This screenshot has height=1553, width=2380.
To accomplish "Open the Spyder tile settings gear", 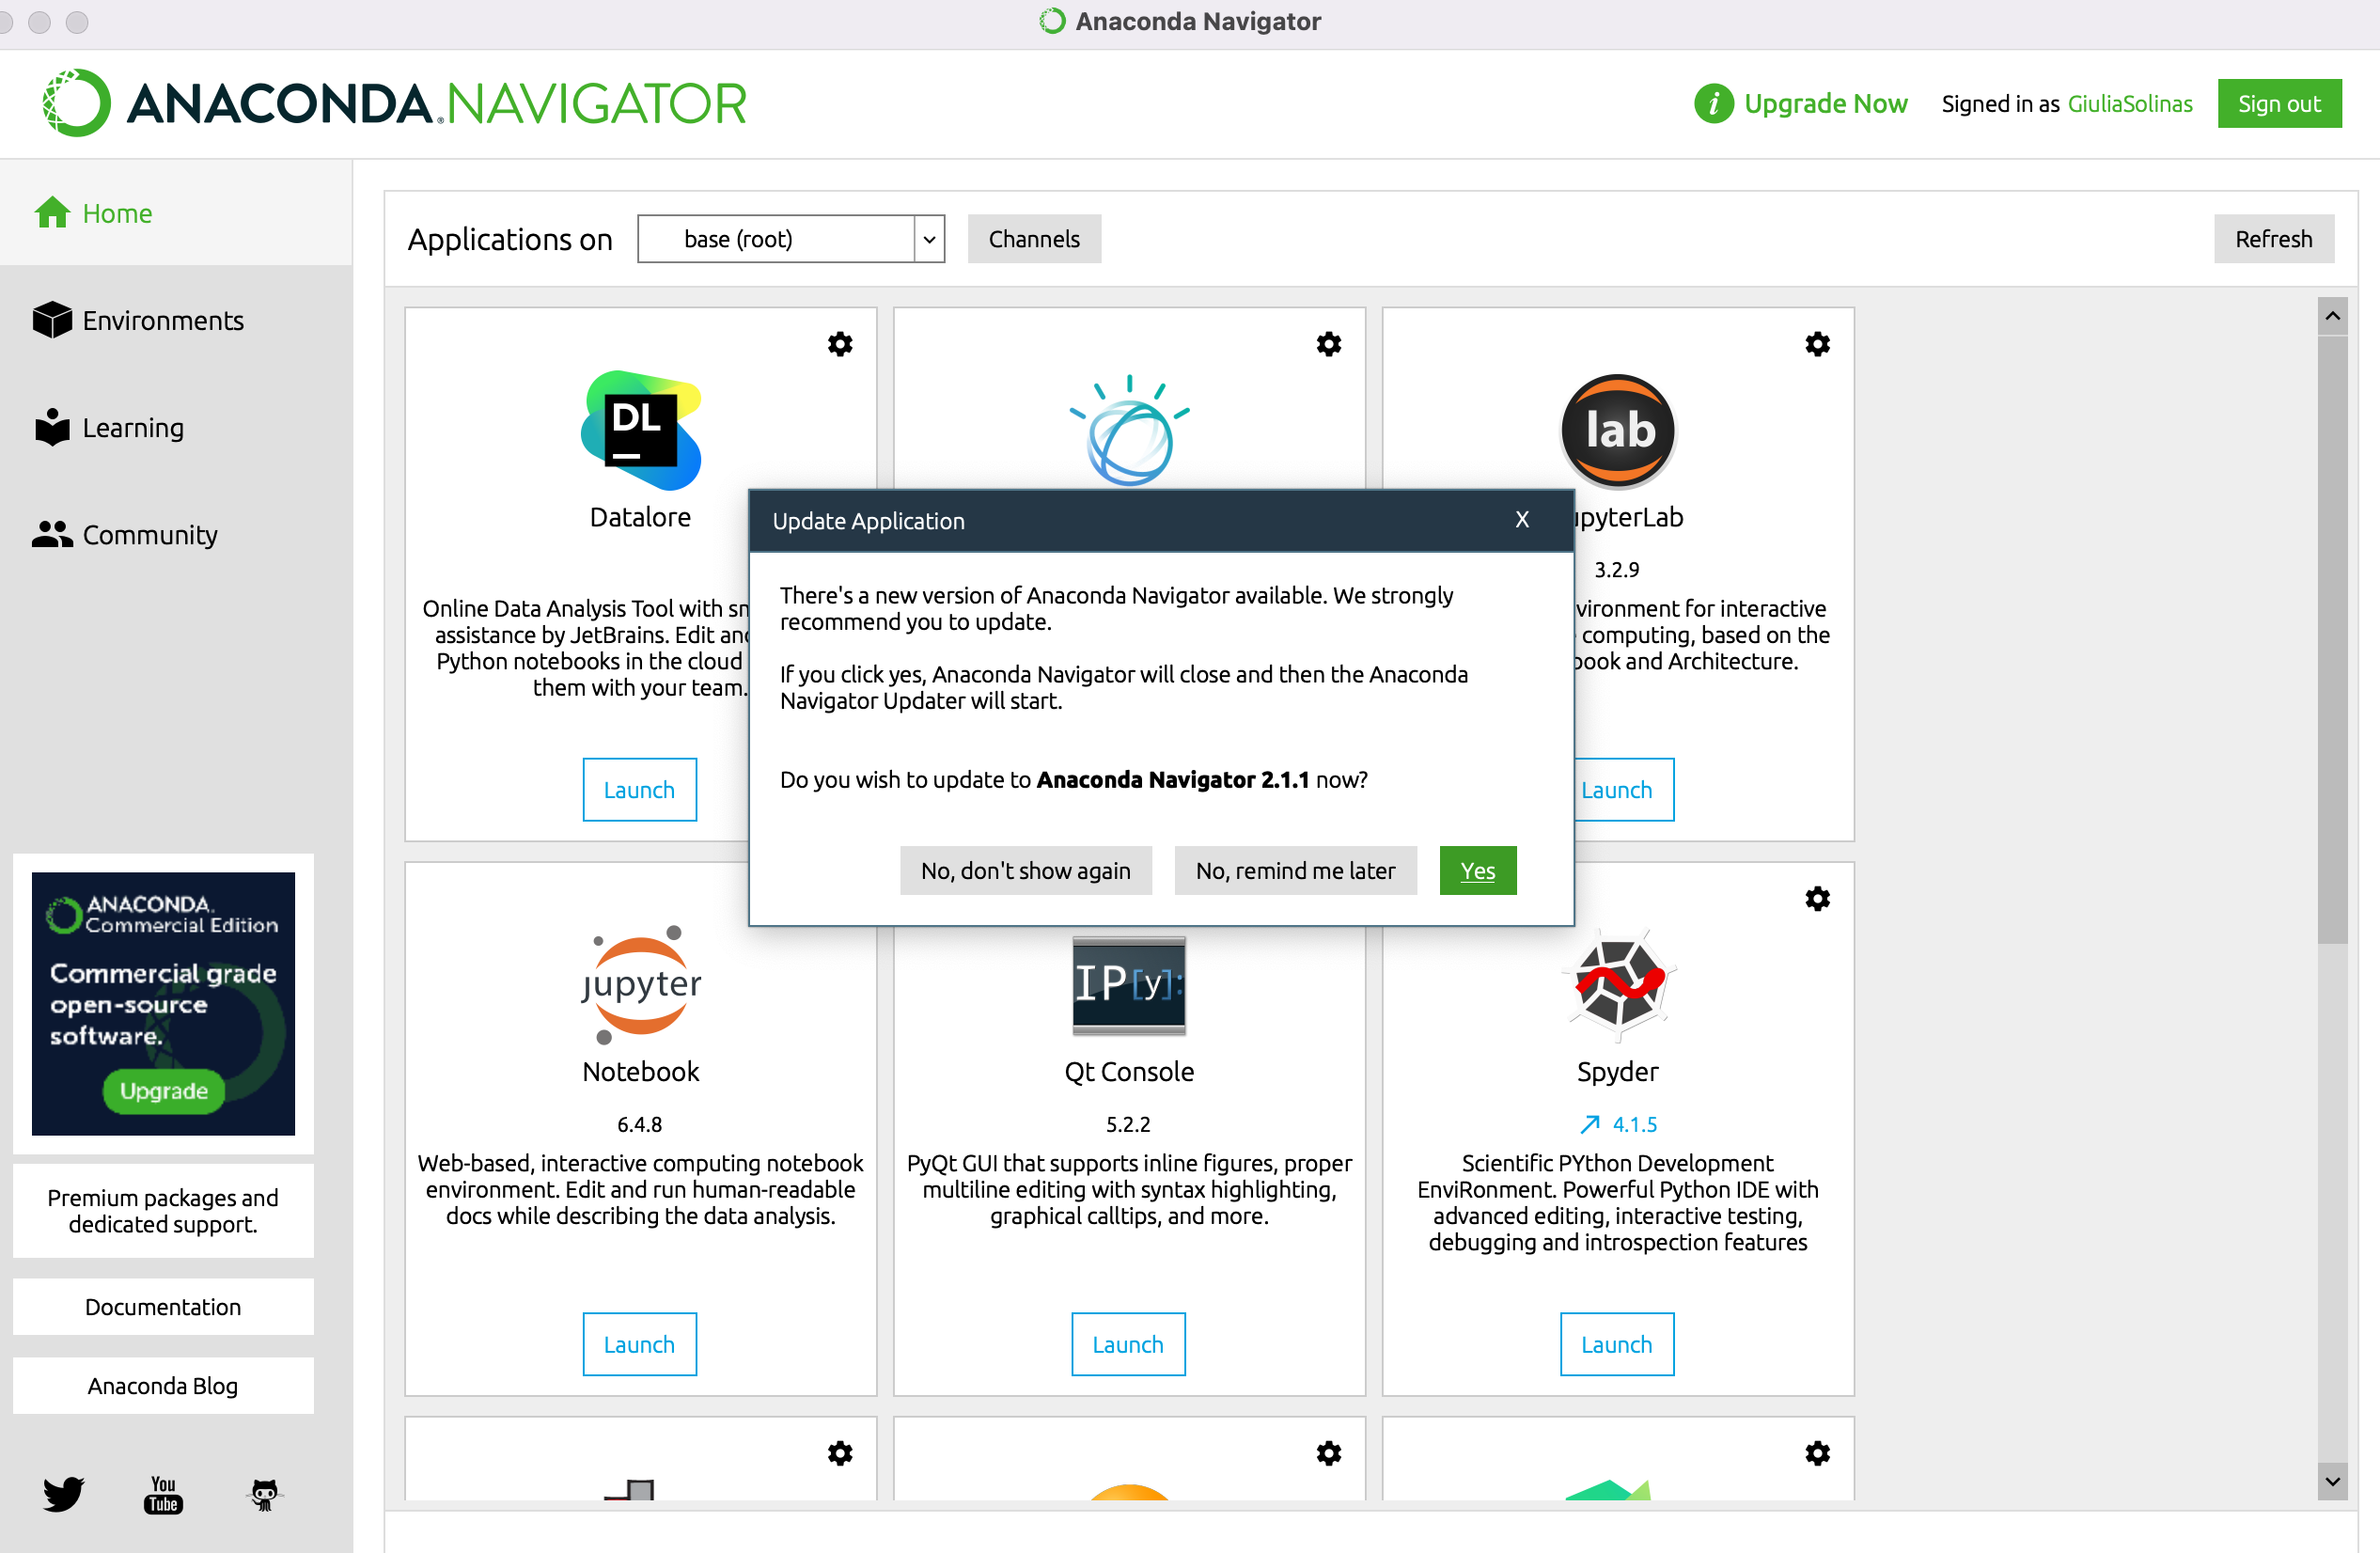I will [x=1818, y=898].
